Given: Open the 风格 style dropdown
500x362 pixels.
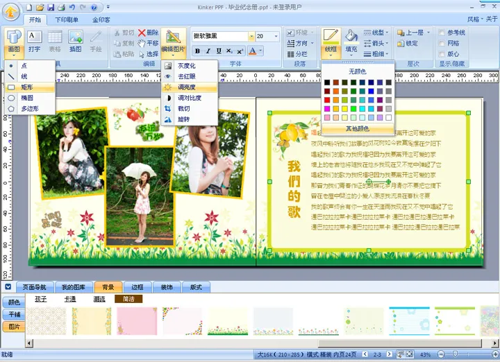Looking at the screenshot, I should tap(476, 19).
